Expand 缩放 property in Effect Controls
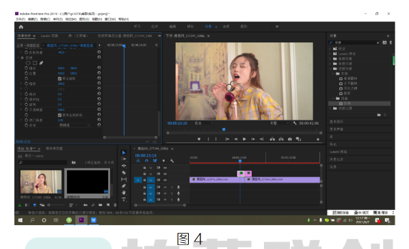 click(21, 83)
